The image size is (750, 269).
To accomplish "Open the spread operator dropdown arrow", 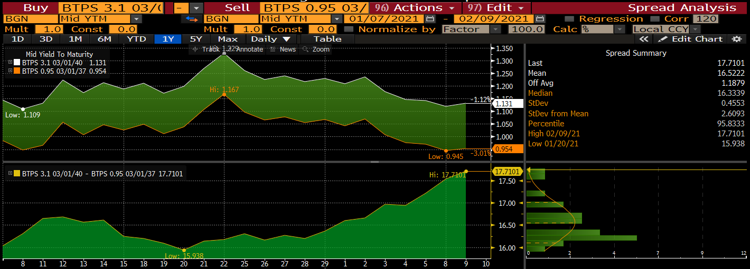I will point(196,8).
